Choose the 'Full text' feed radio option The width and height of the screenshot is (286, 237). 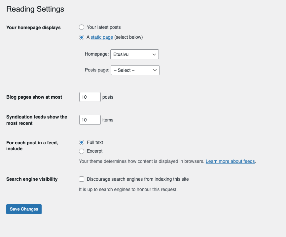pyautogui.click(x=82, y=142)
